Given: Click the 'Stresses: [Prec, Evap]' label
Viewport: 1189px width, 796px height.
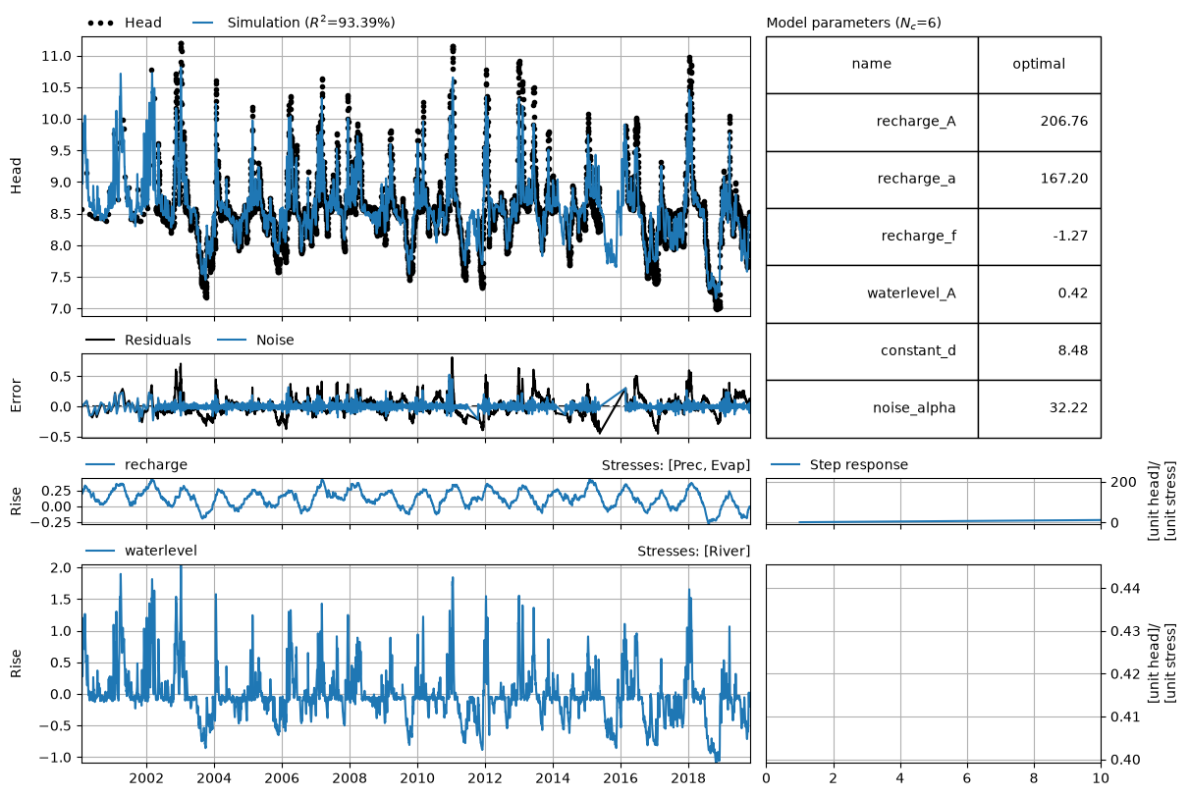Looking at the screenshot, I should (676, 464).
